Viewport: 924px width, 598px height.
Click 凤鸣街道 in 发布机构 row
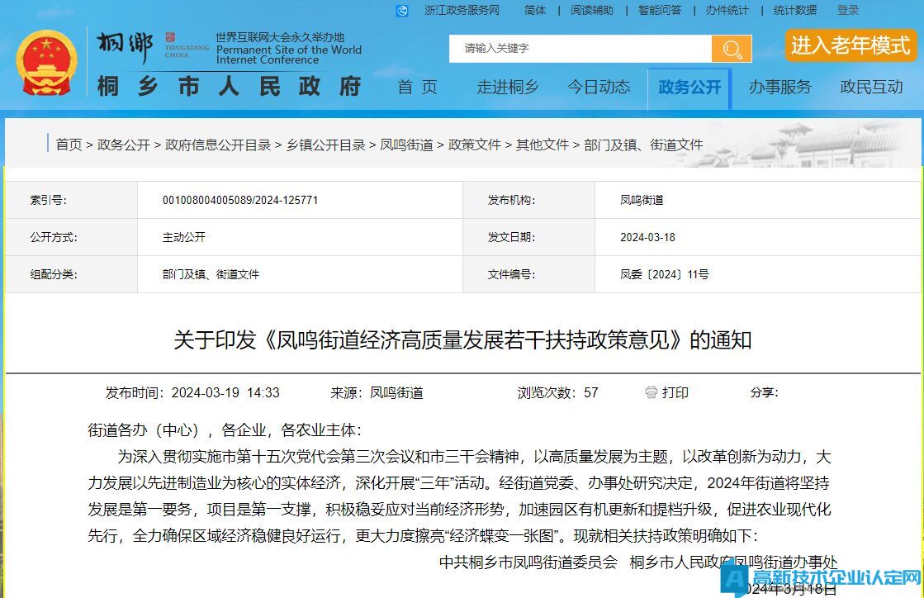click(642, 201)
